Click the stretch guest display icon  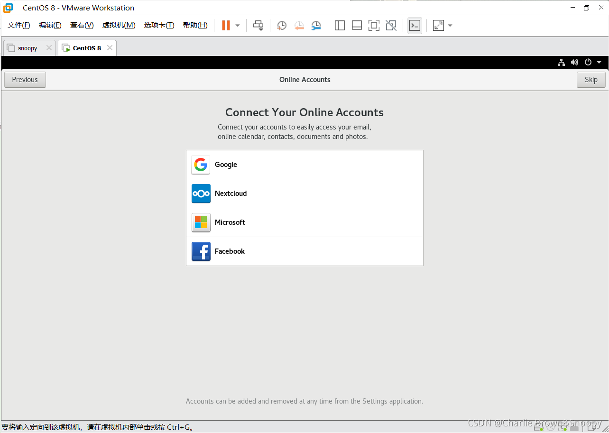tap(438, 26)
